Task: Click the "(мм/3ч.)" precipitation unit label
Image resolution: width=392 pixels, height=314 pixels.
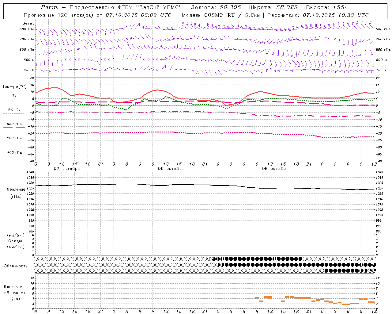Action: click(x=16, y=235)
